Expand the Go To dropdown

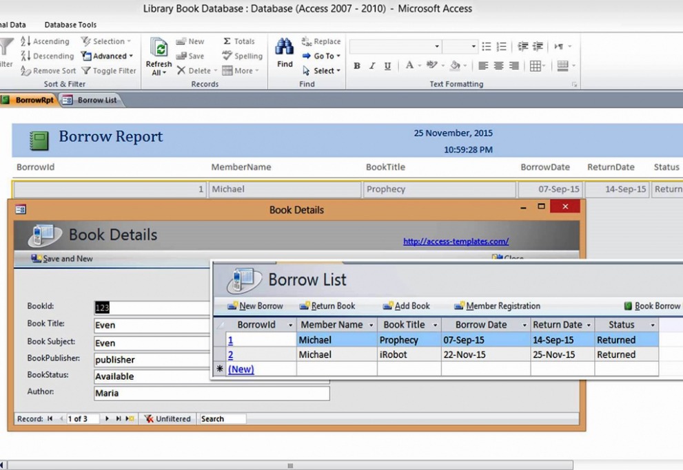pyautogui.click(x=322, y=56)
